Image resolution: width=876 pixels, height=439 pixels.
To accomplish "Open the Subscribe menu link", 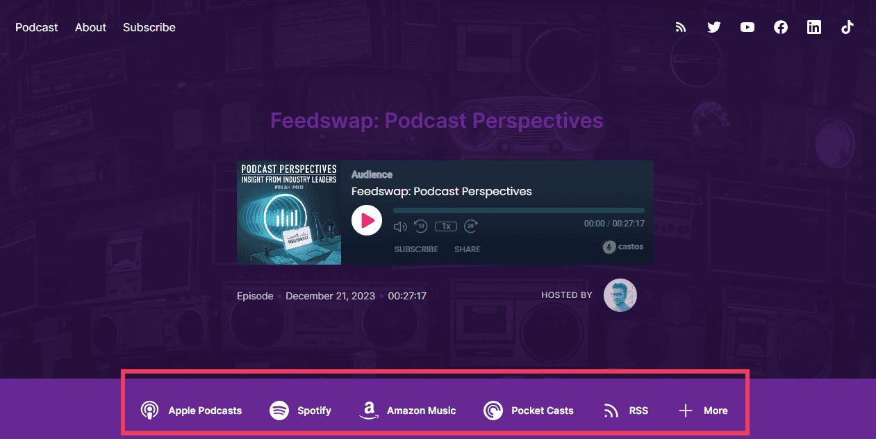I will pyautogui.click(x=149, y=28).
